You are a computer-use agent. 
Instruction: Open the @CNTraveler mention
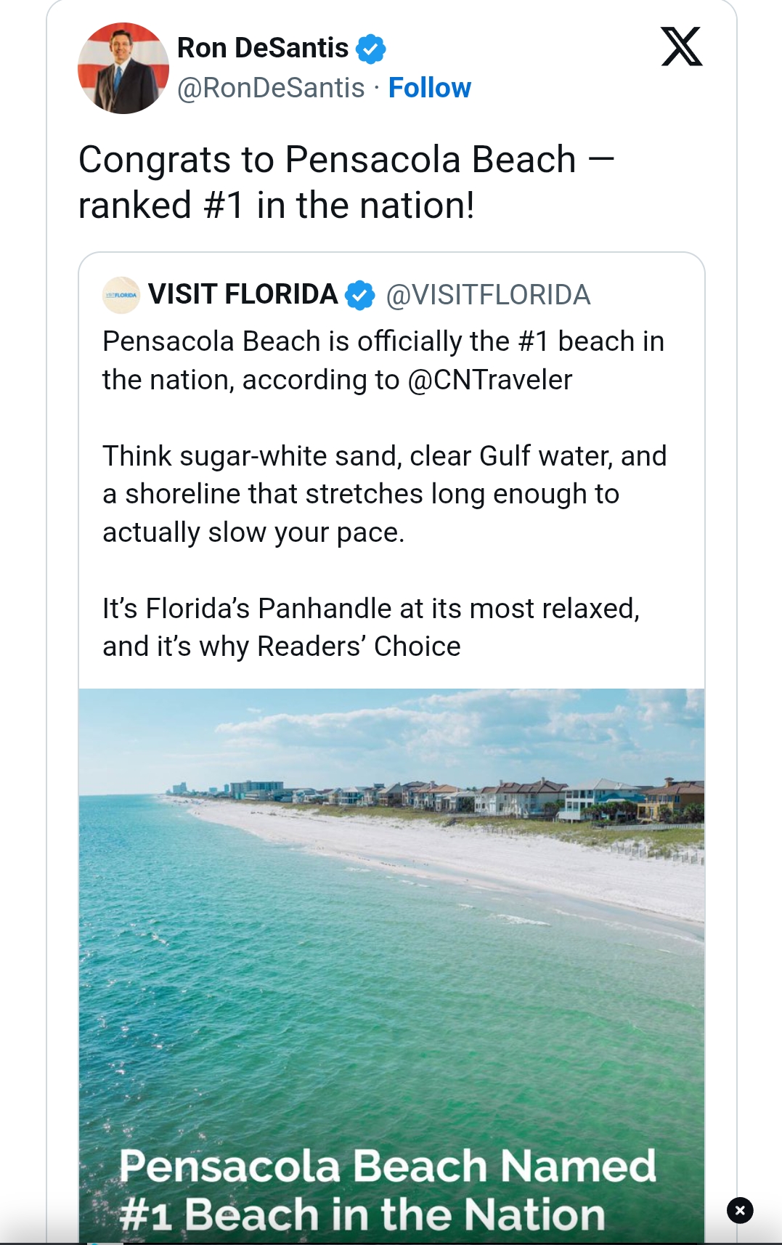(x=490, y=380)
